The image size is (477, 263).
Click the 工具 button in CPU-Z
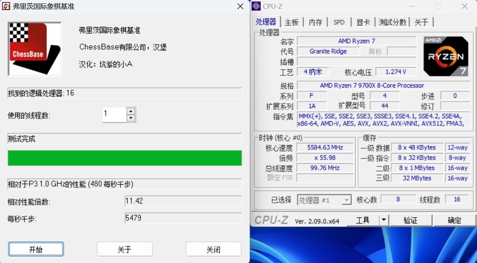363,220
